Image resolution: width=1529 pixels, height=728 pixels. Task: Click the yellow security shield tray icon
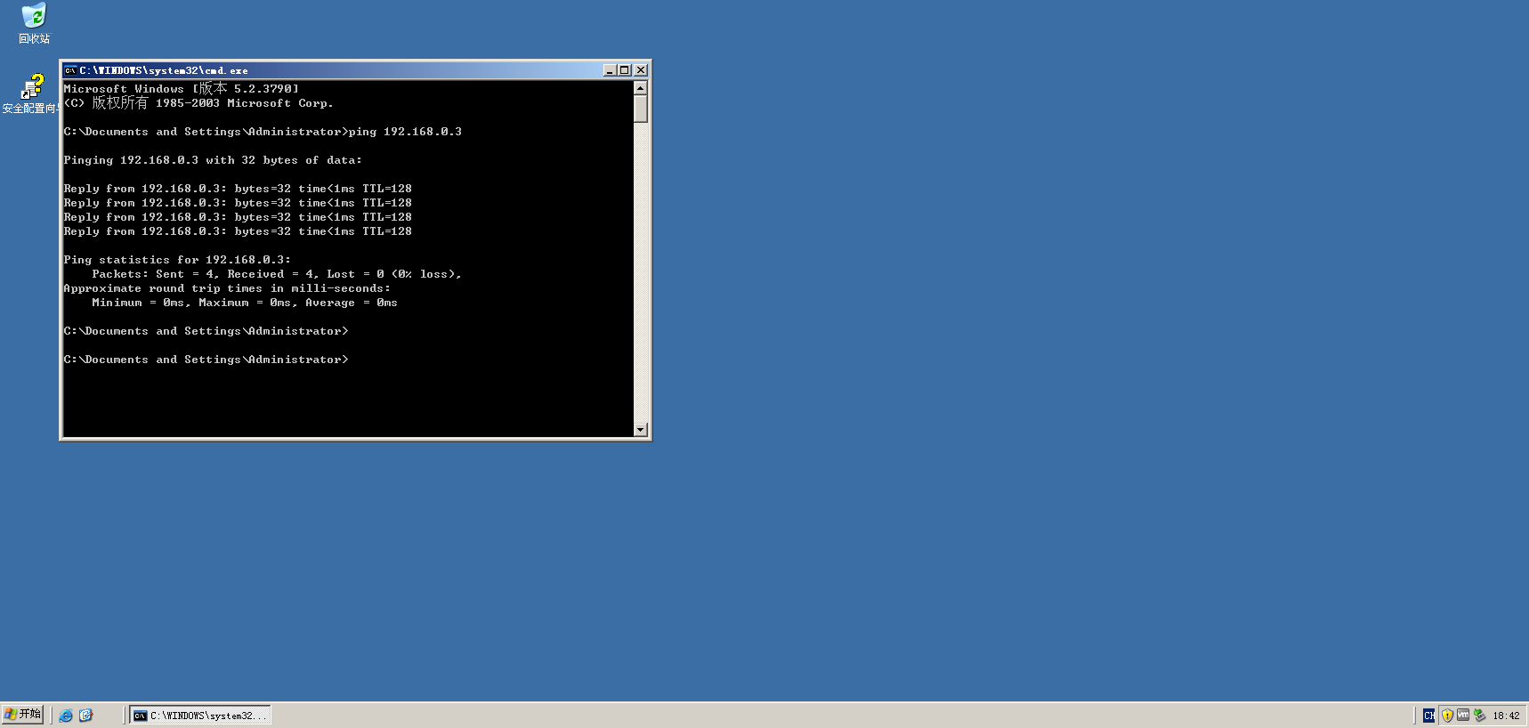tap(1447, 716)
